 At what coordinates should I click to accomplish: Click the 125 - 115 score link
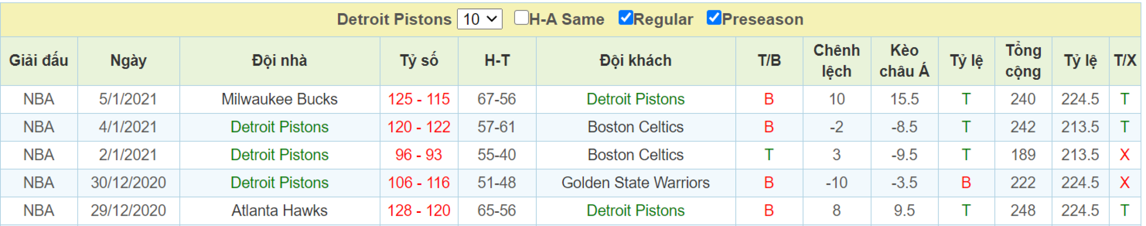(x=419, y=99)
